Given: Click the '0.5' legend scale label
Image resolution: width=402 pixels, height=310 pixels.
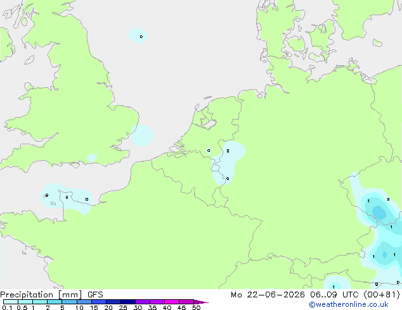Looking at the screenshot, I should pyautogui.click(x=22, y=307).
